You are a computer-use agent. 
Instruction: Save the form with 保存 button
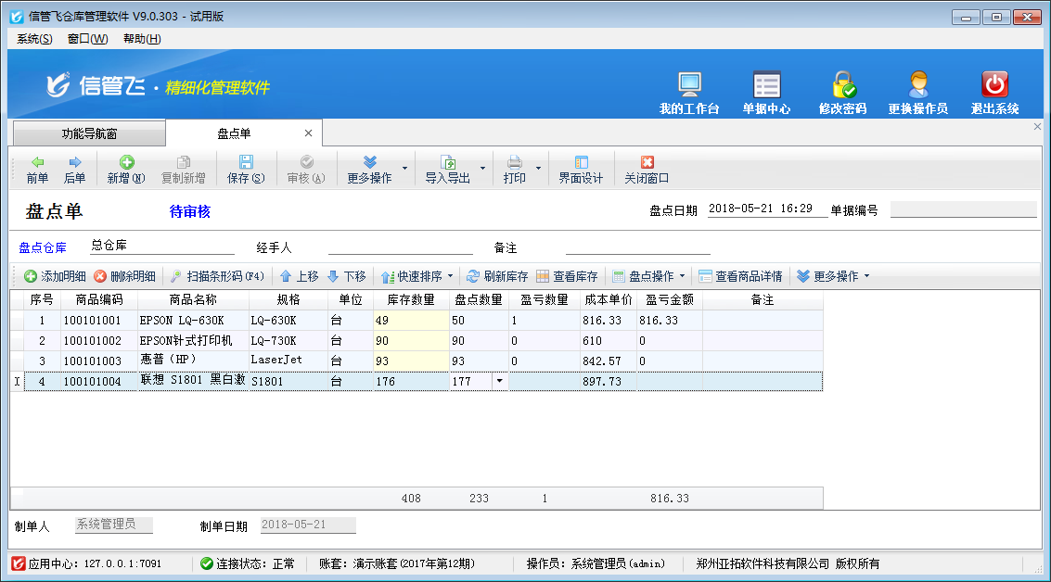(x=246, y=170)
